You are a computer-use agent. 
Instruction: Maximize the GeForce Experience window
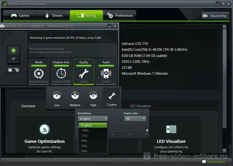tap(223, 3)
